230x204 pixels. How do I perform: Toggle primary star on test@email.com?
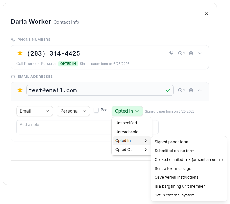(20, 90)
